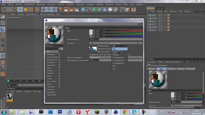Switch to the Общие tab in Attributes panel

pos(152,69)
